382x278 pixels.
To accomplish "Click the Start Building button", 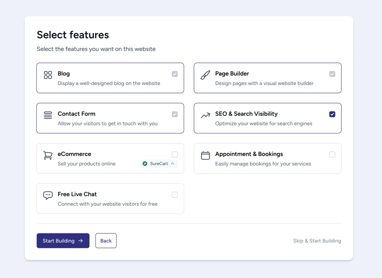I will (63, 241).
